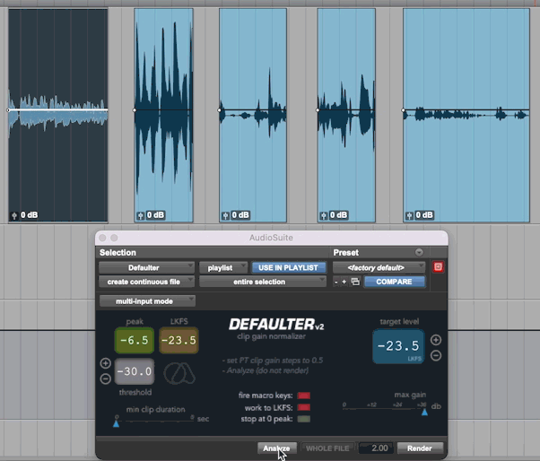Toggle USE IN PLAYLIST button
This screenshot has height=461, width=540.
pos(288,268)
